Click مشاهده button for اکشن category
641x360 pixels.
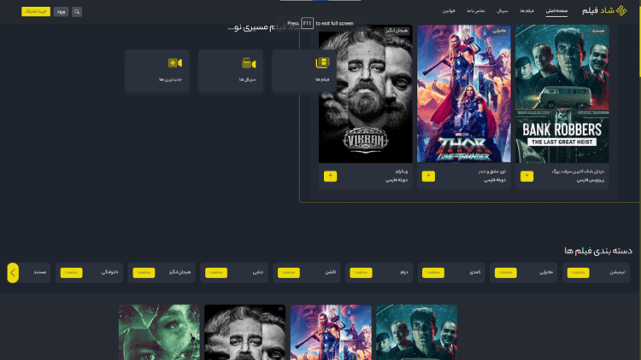point(289,273)
